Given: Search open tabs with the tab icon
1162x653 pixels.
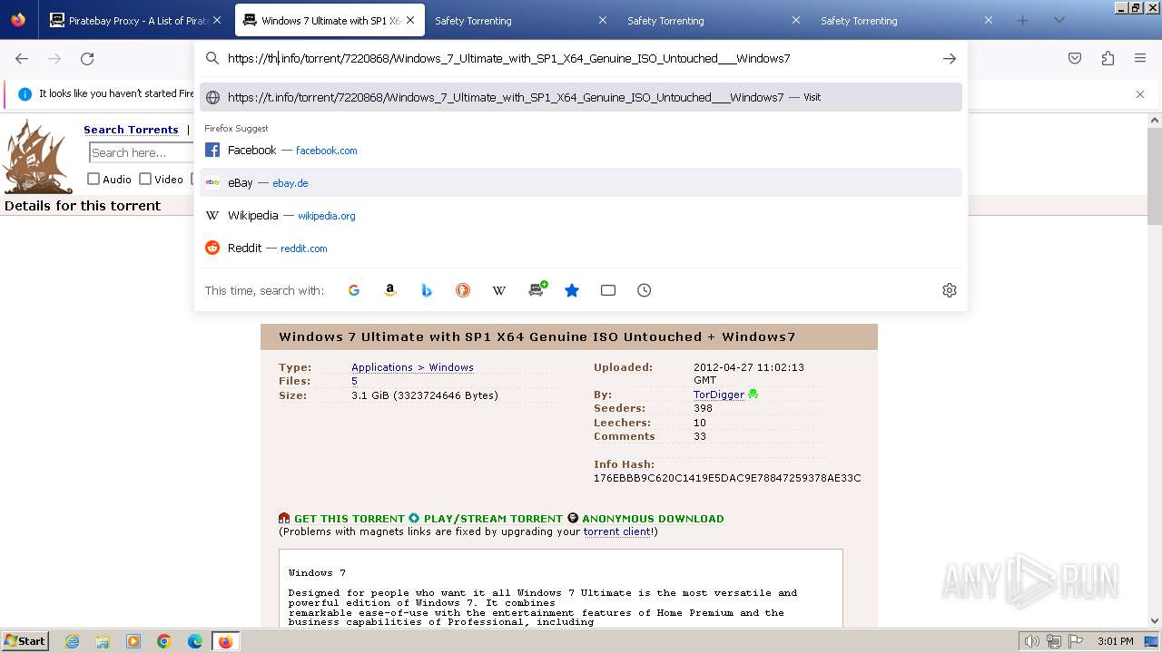Looking at the screenshot, I should 608,290.
